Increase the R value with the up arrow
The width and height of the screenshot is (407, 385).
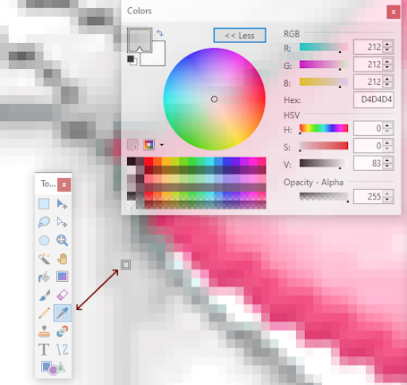coord(387,44)
